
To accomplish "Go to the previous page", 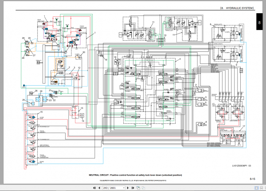I will [99, 188].
